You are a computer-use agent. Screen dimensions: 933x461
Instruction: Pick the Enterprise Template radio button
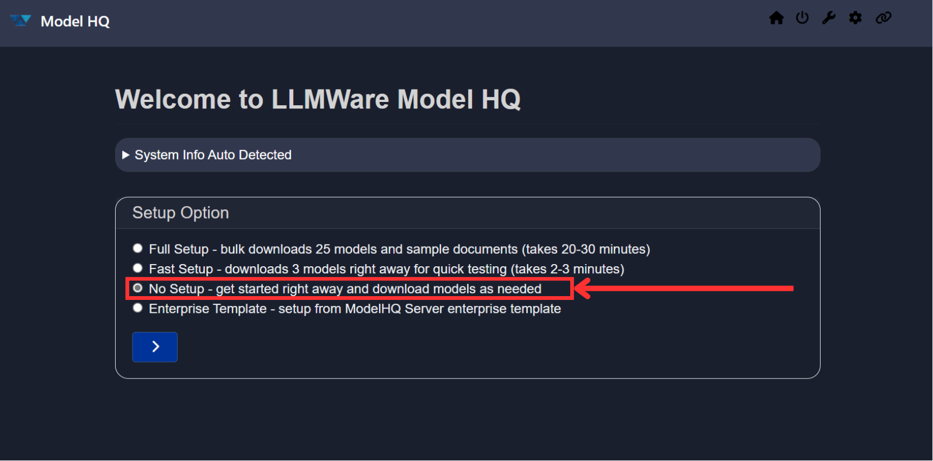[138, 308]
